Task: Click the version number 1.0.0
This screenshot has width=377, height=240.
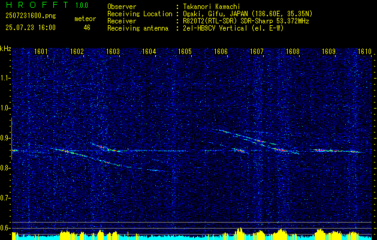Action: point(82,5)
